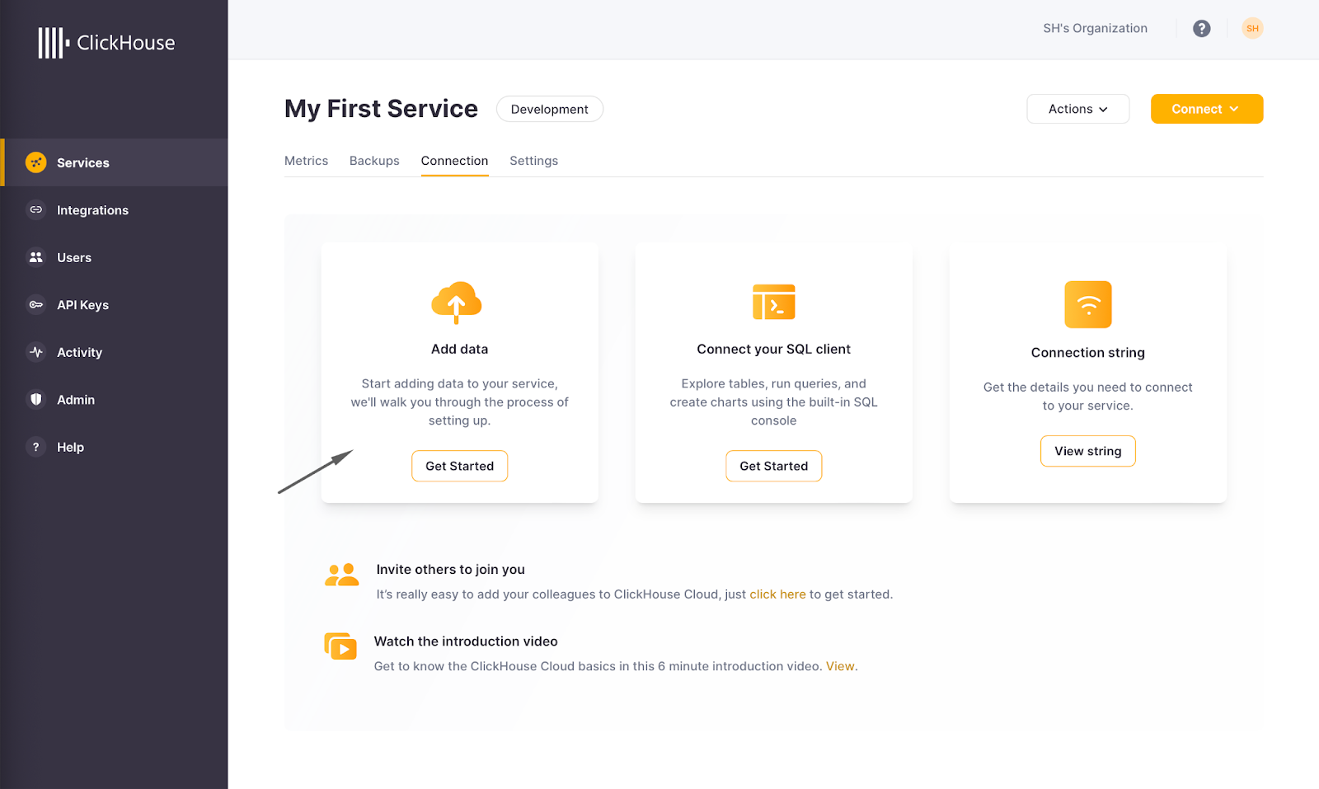Click the Invite others people icon
Image resolution: width=1319 pixels, height=789 pixels.
(341, 575)
